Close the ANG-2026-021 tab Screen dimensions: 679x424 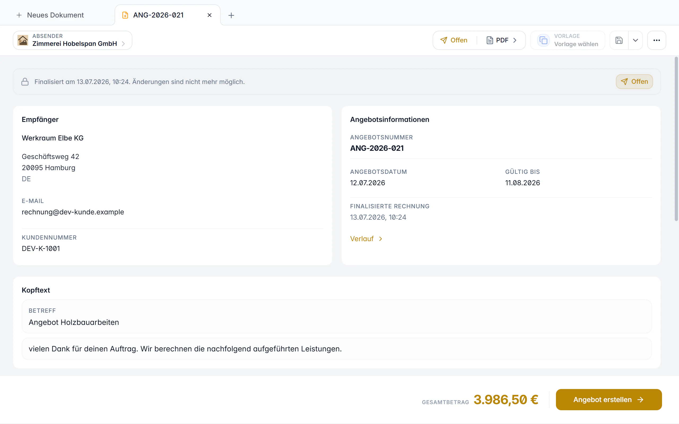209,15
